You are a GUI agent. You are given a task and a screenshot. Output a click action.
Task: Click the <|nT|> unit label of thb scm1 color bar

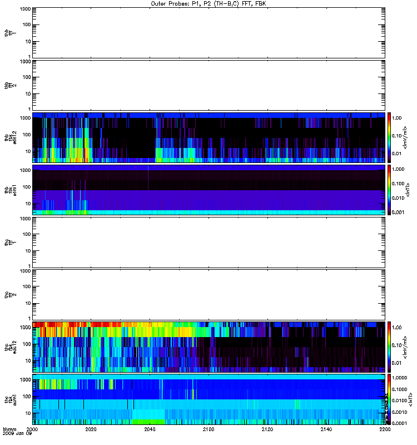[408, 190]
